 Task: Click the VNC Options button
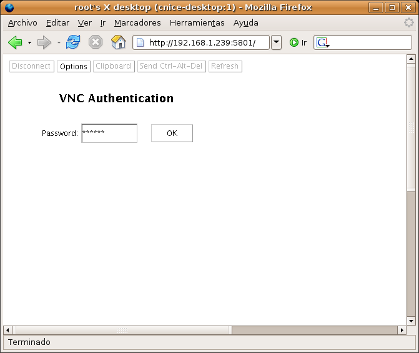(73, 66)
